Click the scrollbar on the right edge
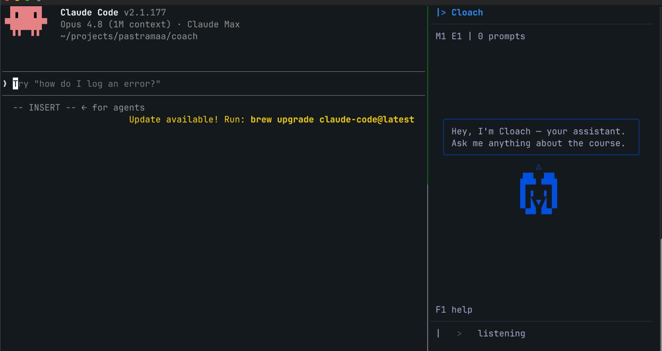 (660, 295)
